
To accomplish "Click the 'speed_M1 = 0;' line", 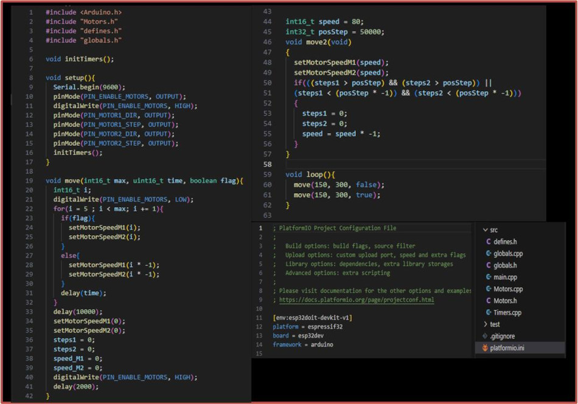I will [x=78, y=358].
